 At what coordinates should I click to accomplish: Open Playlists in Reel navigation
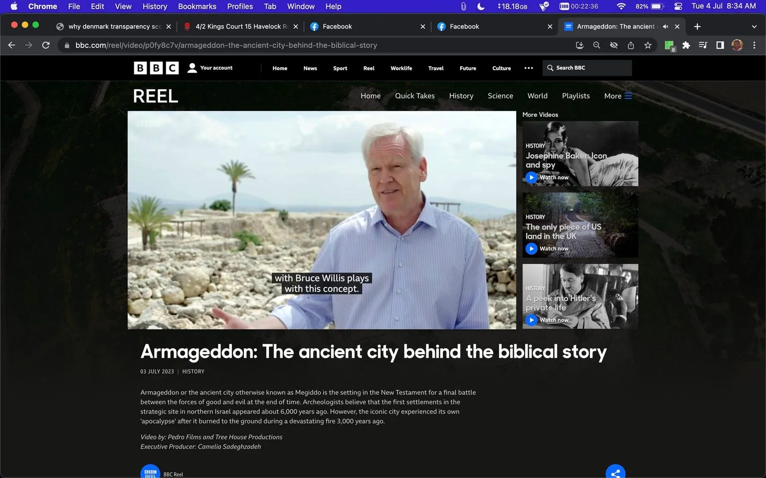point(576,96)
